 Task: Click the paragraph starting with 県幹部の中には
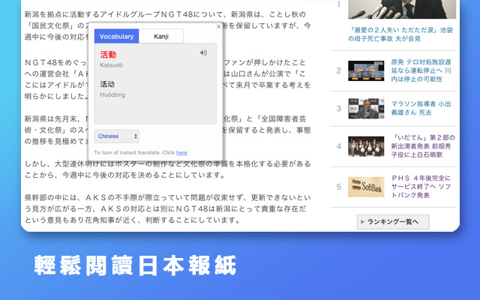(168, 208)
